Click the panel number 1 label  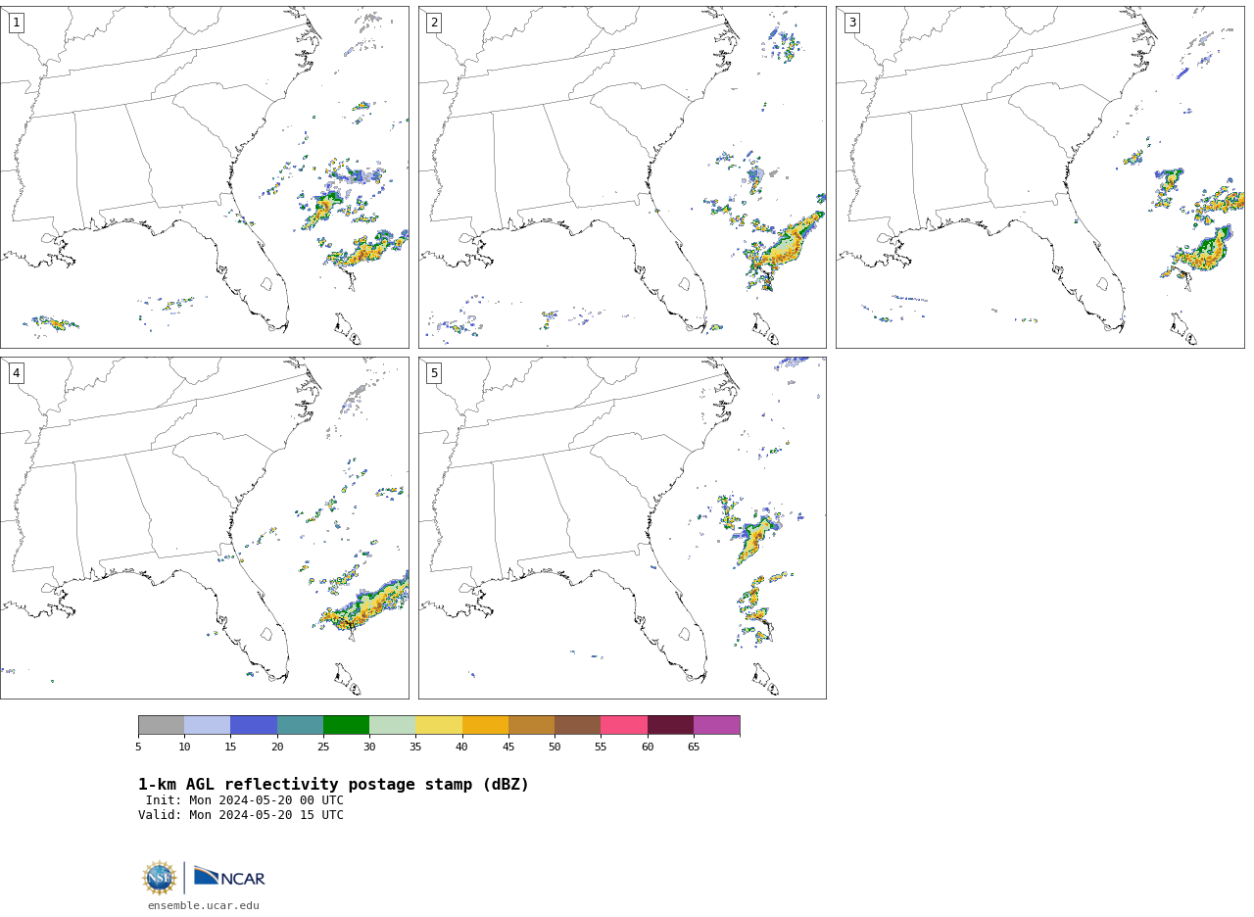(16, 23)
